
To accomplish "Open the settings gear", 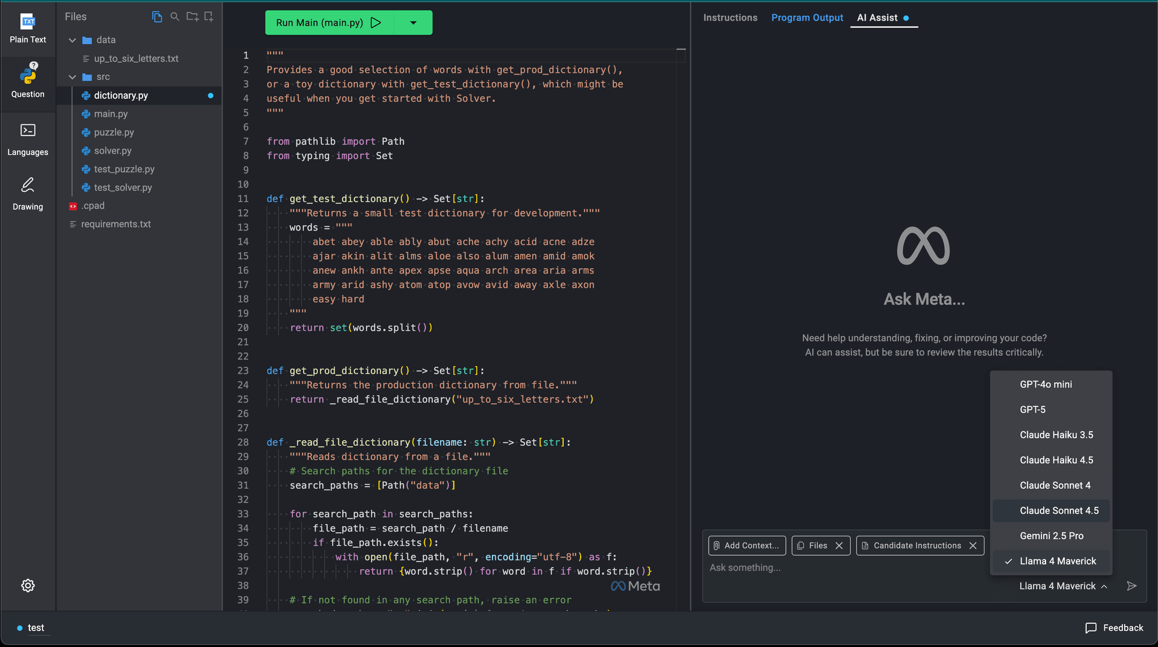I will click(28, 585).
